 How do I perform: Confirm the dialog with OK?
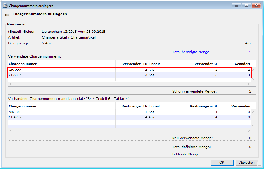222,163
